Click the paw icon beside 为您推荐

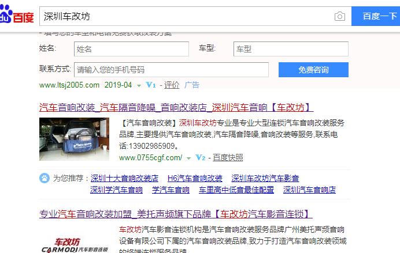click(x=45, y=178)
